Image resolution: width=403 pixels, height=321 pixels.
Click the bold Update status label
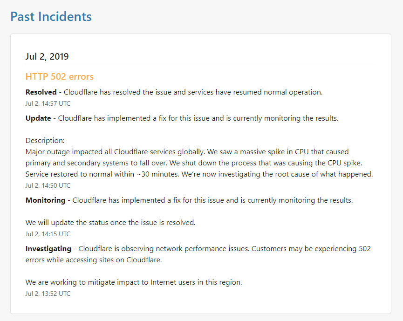[x=38, y=118]
